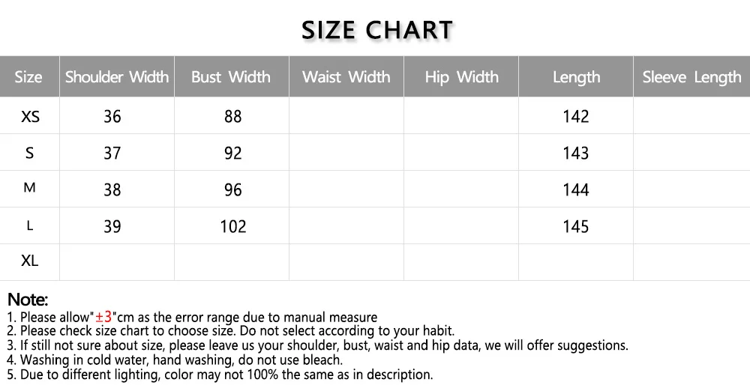Click the XL size row label

tap(30, 261)
